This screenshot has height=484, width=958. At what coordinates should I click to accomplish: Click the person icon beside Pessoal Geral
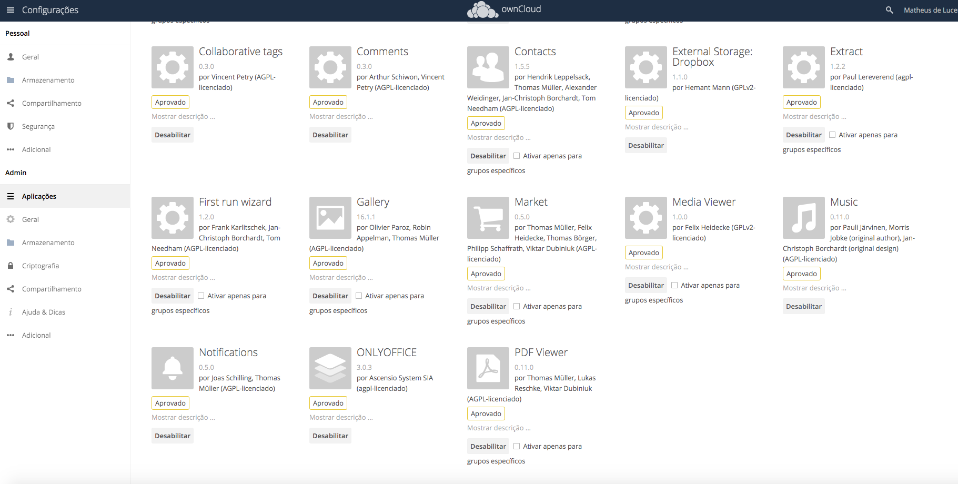(x=11, y=57)
